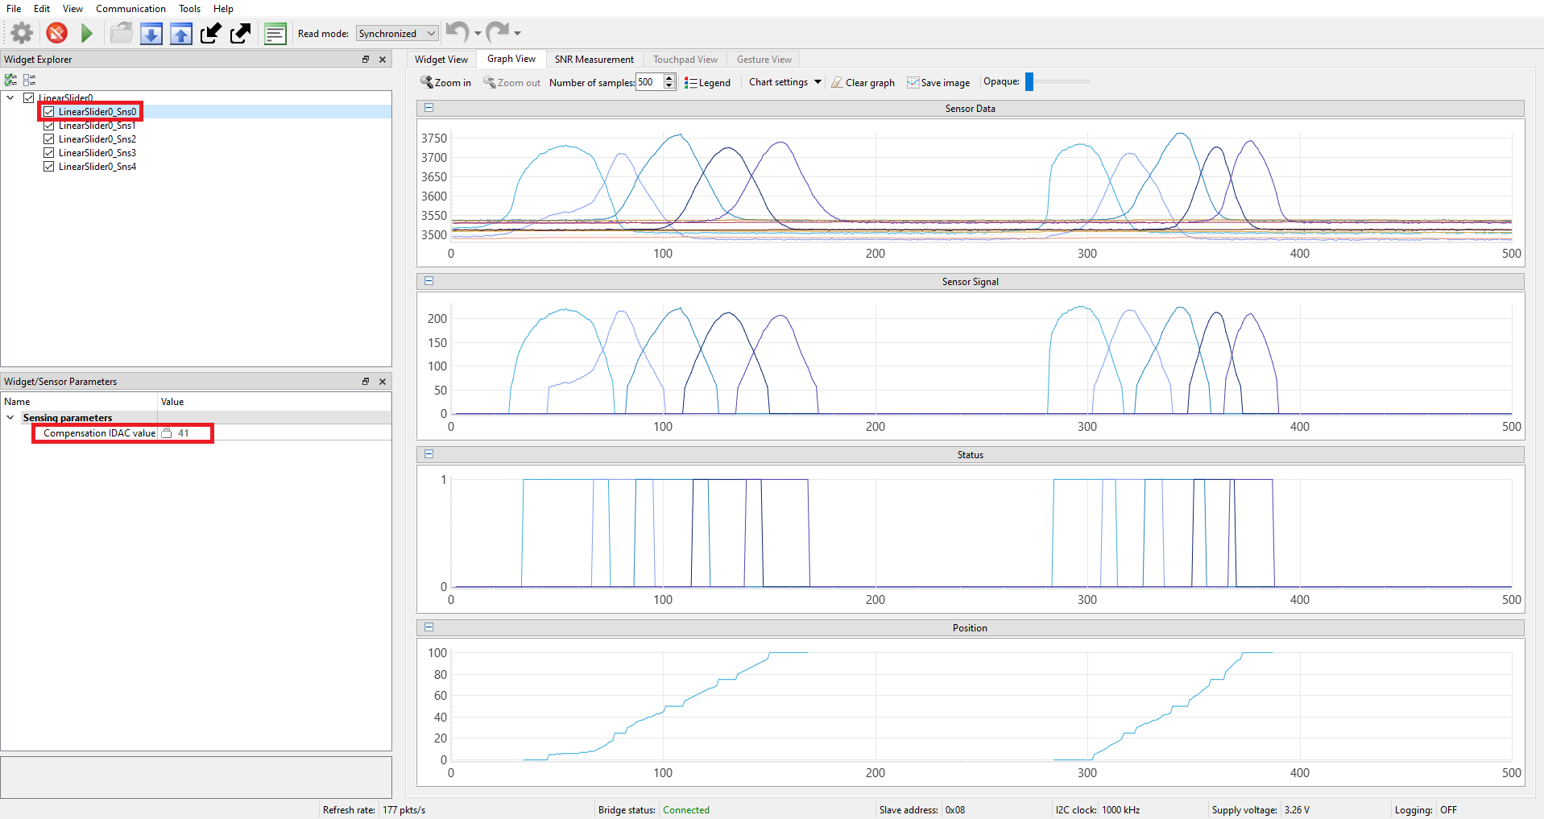Collapse the Position graph section
The height and width of the screenshot is (819, 1544).
coord(428,627)
